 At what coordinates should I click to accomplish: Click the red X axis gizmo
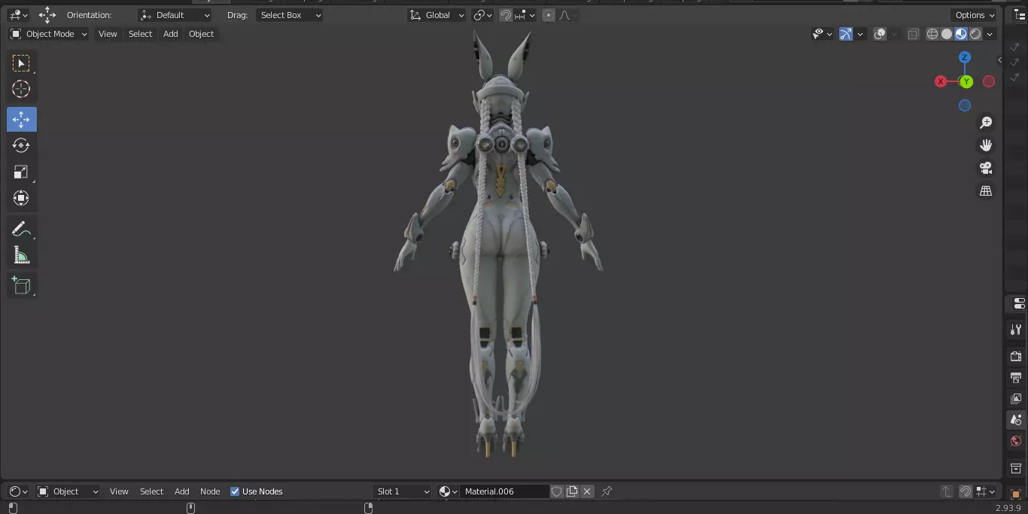[941, 81]
